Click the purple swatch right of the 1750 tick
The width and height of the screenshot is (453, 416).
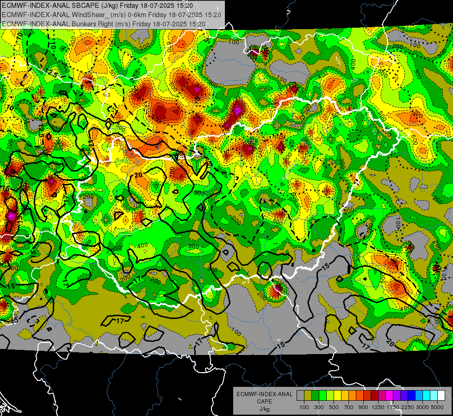click(397, 395)
